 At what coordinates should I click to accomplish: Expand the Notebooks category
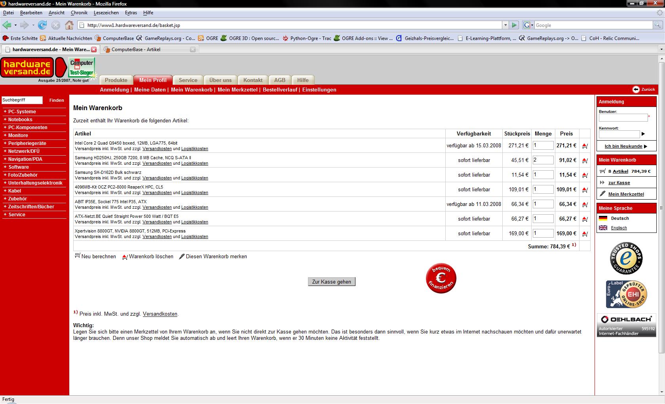(x=20, y=120)
